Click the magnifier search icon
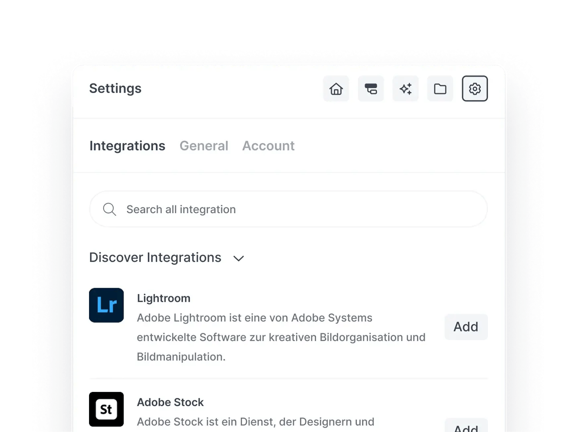This screenshot has height=432, width=575. click(110, 209)
